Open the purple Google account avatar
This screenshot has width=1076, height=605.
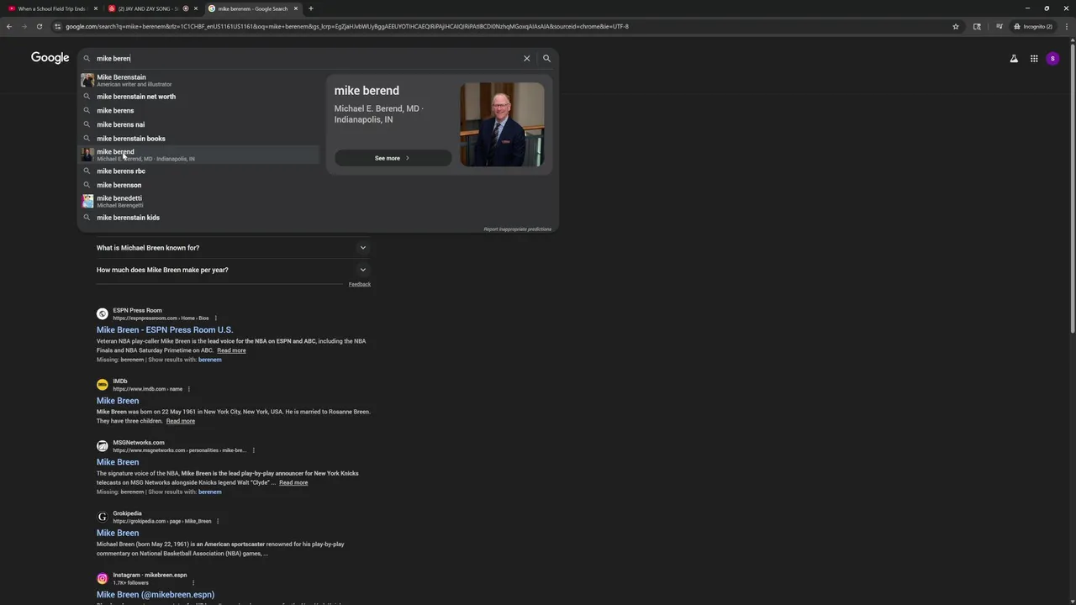tap(1052, 59)
